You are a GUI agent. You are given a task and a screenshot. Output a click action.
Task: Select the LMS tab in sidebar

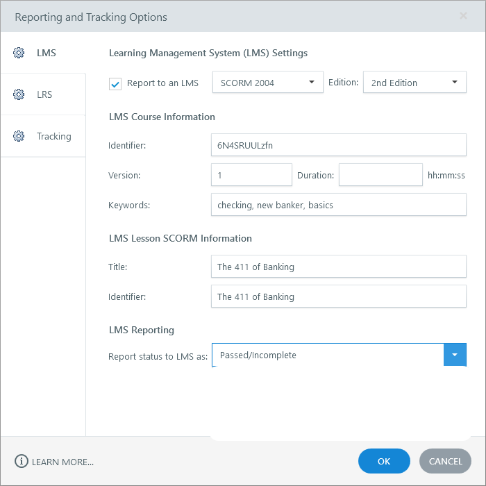coord(46,53)
